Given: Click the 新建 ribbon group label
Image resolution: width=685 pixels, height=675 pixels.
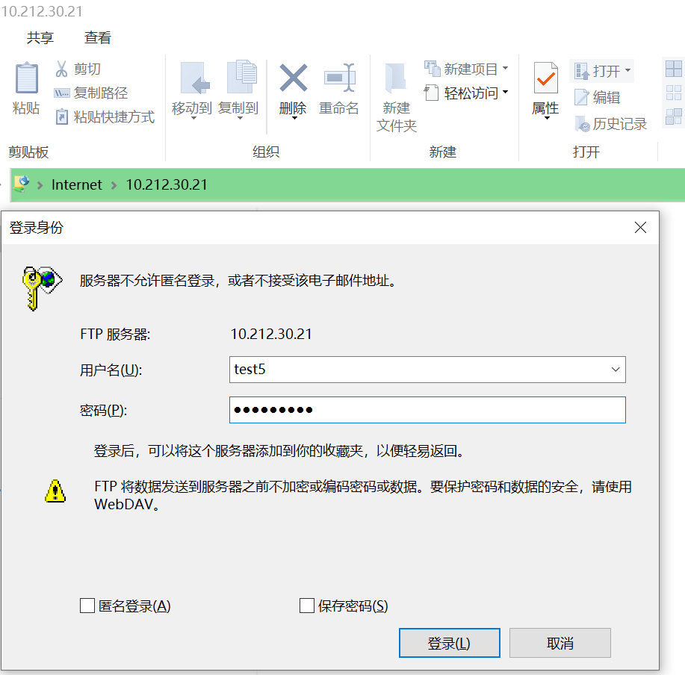Looking at the screenshot, I should [442, 152].
